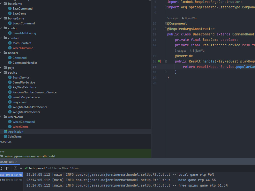The height and width of the screenshot is (191, 255).
Task: Collapse the bonusGame package chevron
Action: pyautogui.click(x=1, y=18)
